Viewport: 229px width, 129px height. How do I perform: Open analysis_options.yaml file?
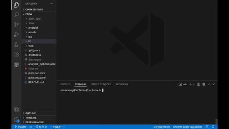pyautogui.click(x=39, y=64)
